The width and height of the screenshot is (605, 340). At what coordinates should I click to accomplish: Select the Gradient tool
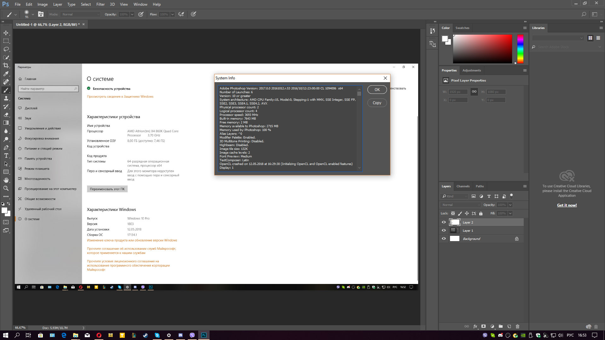(6, 123)
